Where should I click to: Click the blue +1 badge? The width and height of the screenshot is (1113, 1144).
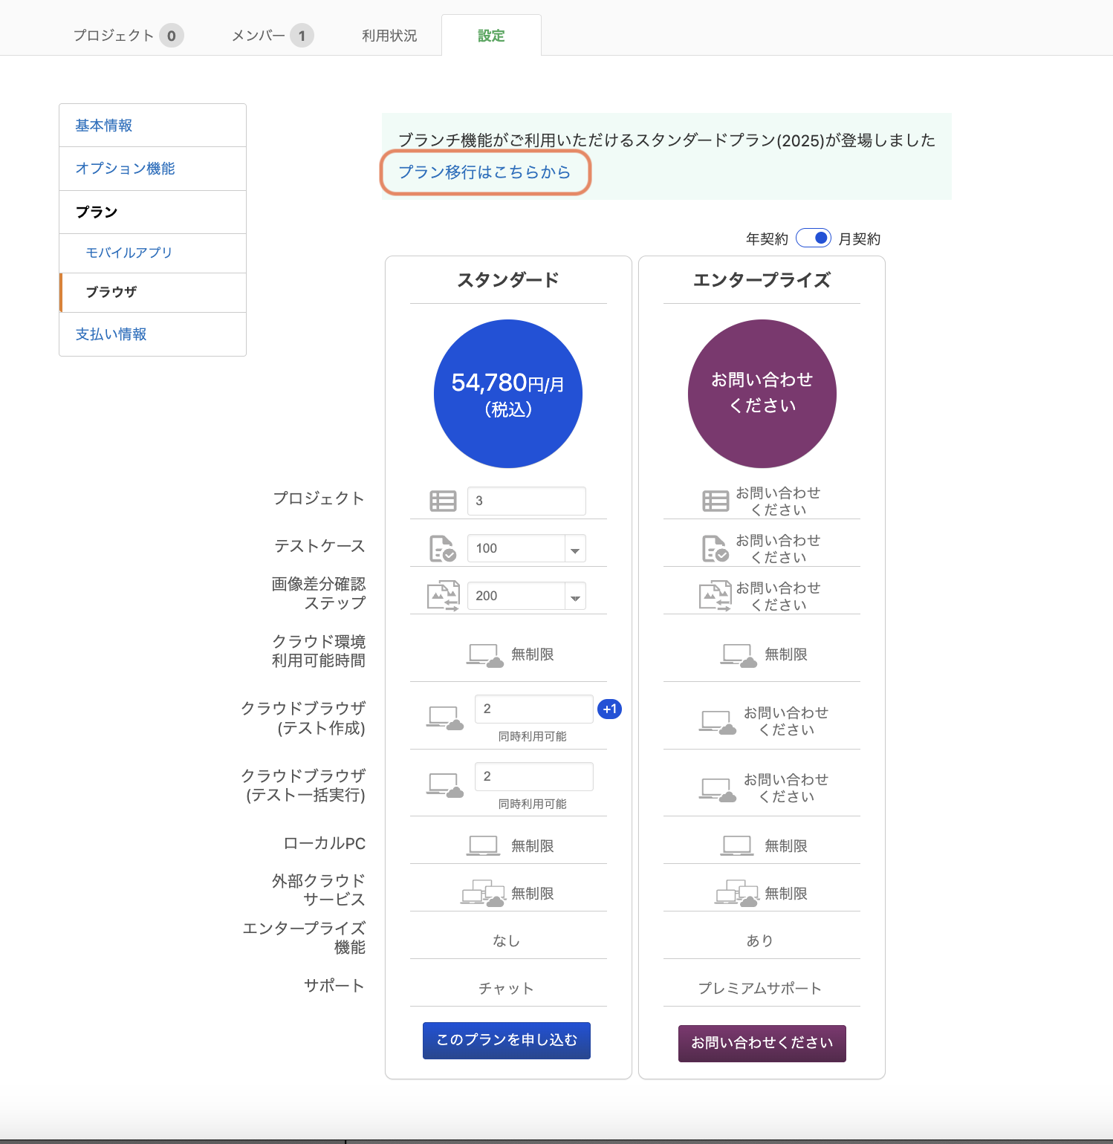(x=610, y=709)
